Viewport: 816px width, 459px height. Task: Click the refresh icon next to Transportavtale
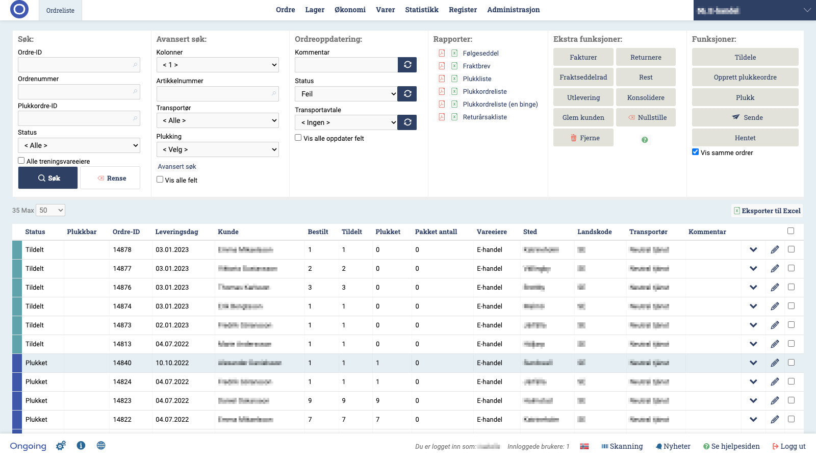pyautogui.click(x=407, y=122)
